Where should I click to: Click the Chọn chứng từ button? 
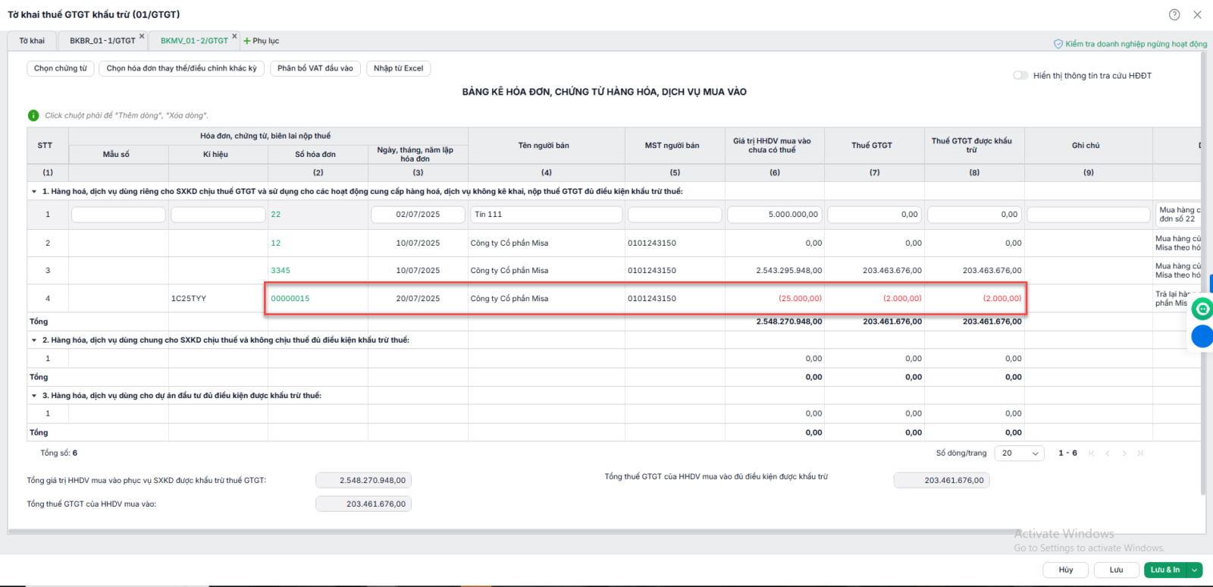click(61, 68)
